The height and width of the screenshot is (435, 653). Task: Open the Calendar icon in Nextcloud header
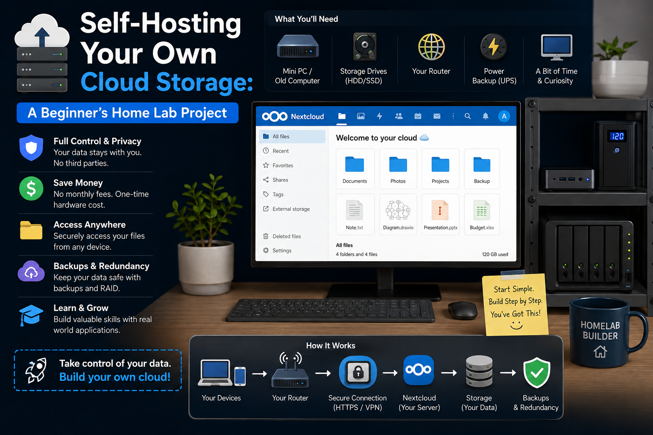pyautogui.click(x=418, y=116)
